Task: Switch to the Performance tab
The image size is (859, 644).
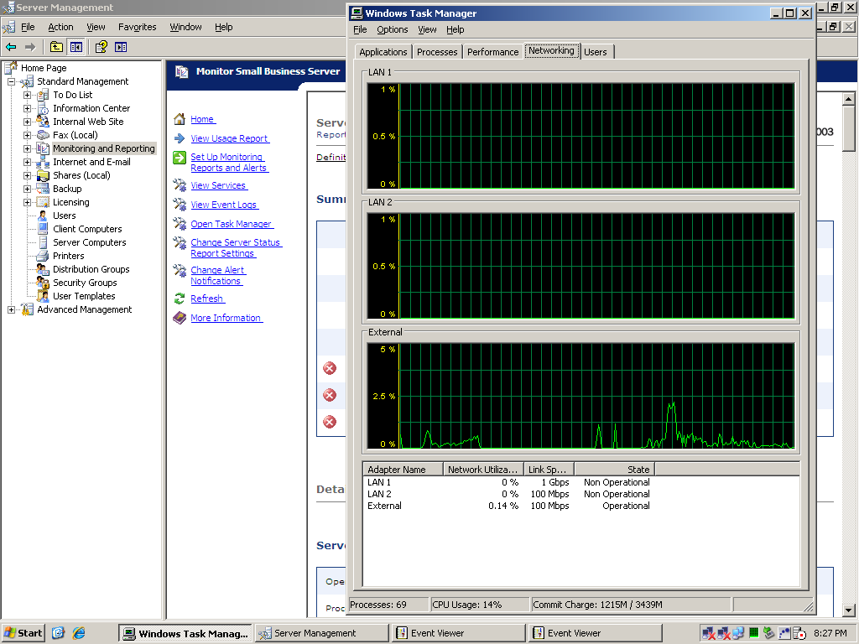Action: point(492,52)
